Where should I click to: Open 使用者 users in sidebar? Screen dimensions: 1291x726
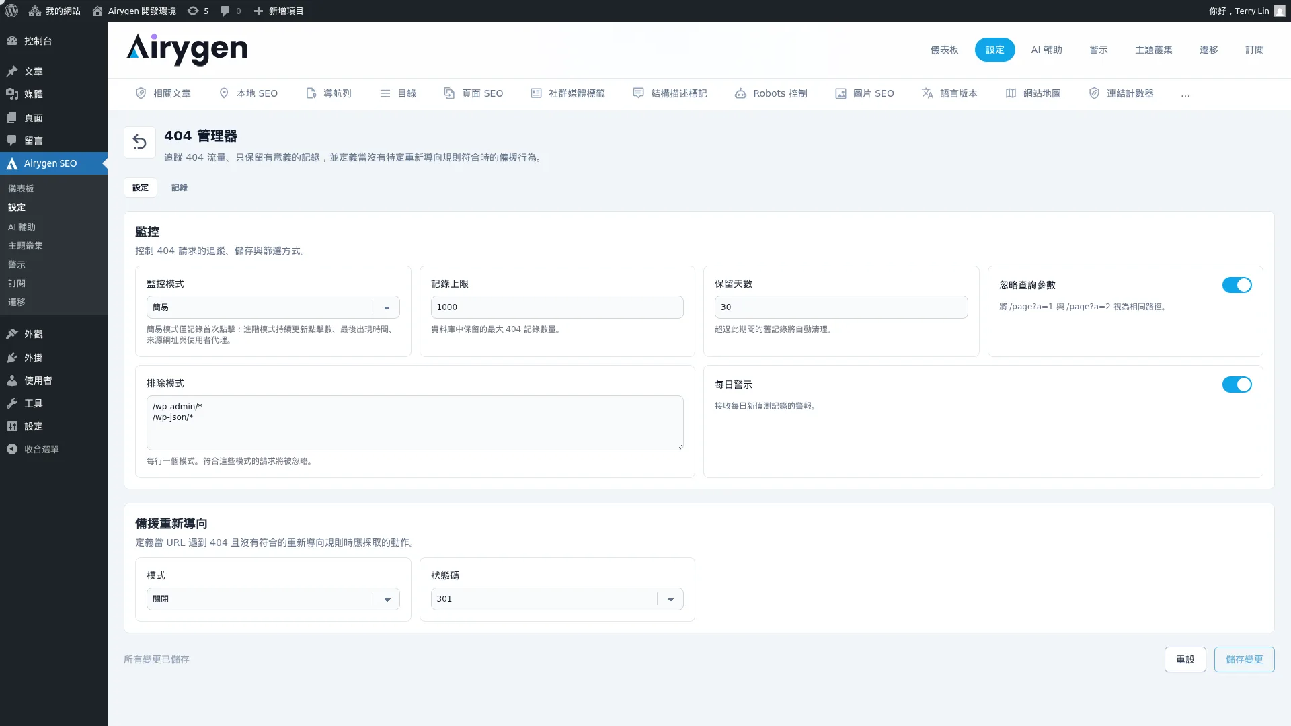point(54,380)
